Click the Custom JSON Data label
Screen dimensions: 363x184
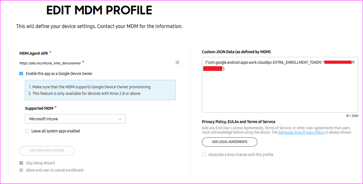(236, 52)
